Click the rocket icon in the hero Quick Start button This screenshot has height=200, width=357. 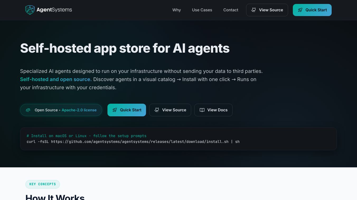(115, 110)
